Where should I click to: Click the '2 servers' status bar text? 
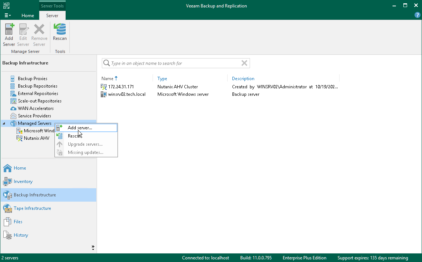tap(10, 258)
